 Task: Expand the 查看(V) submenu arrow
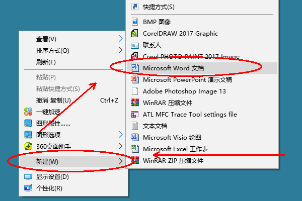tap(121, 39)
